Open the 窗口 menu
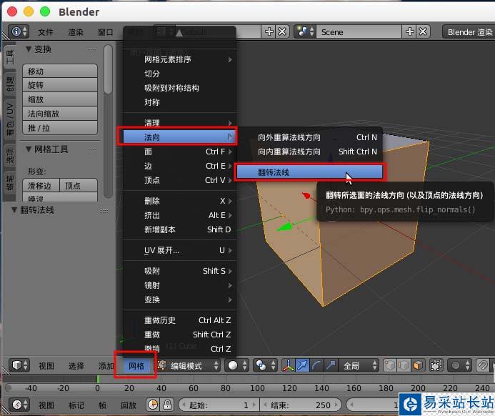 (x=106, y=32)
